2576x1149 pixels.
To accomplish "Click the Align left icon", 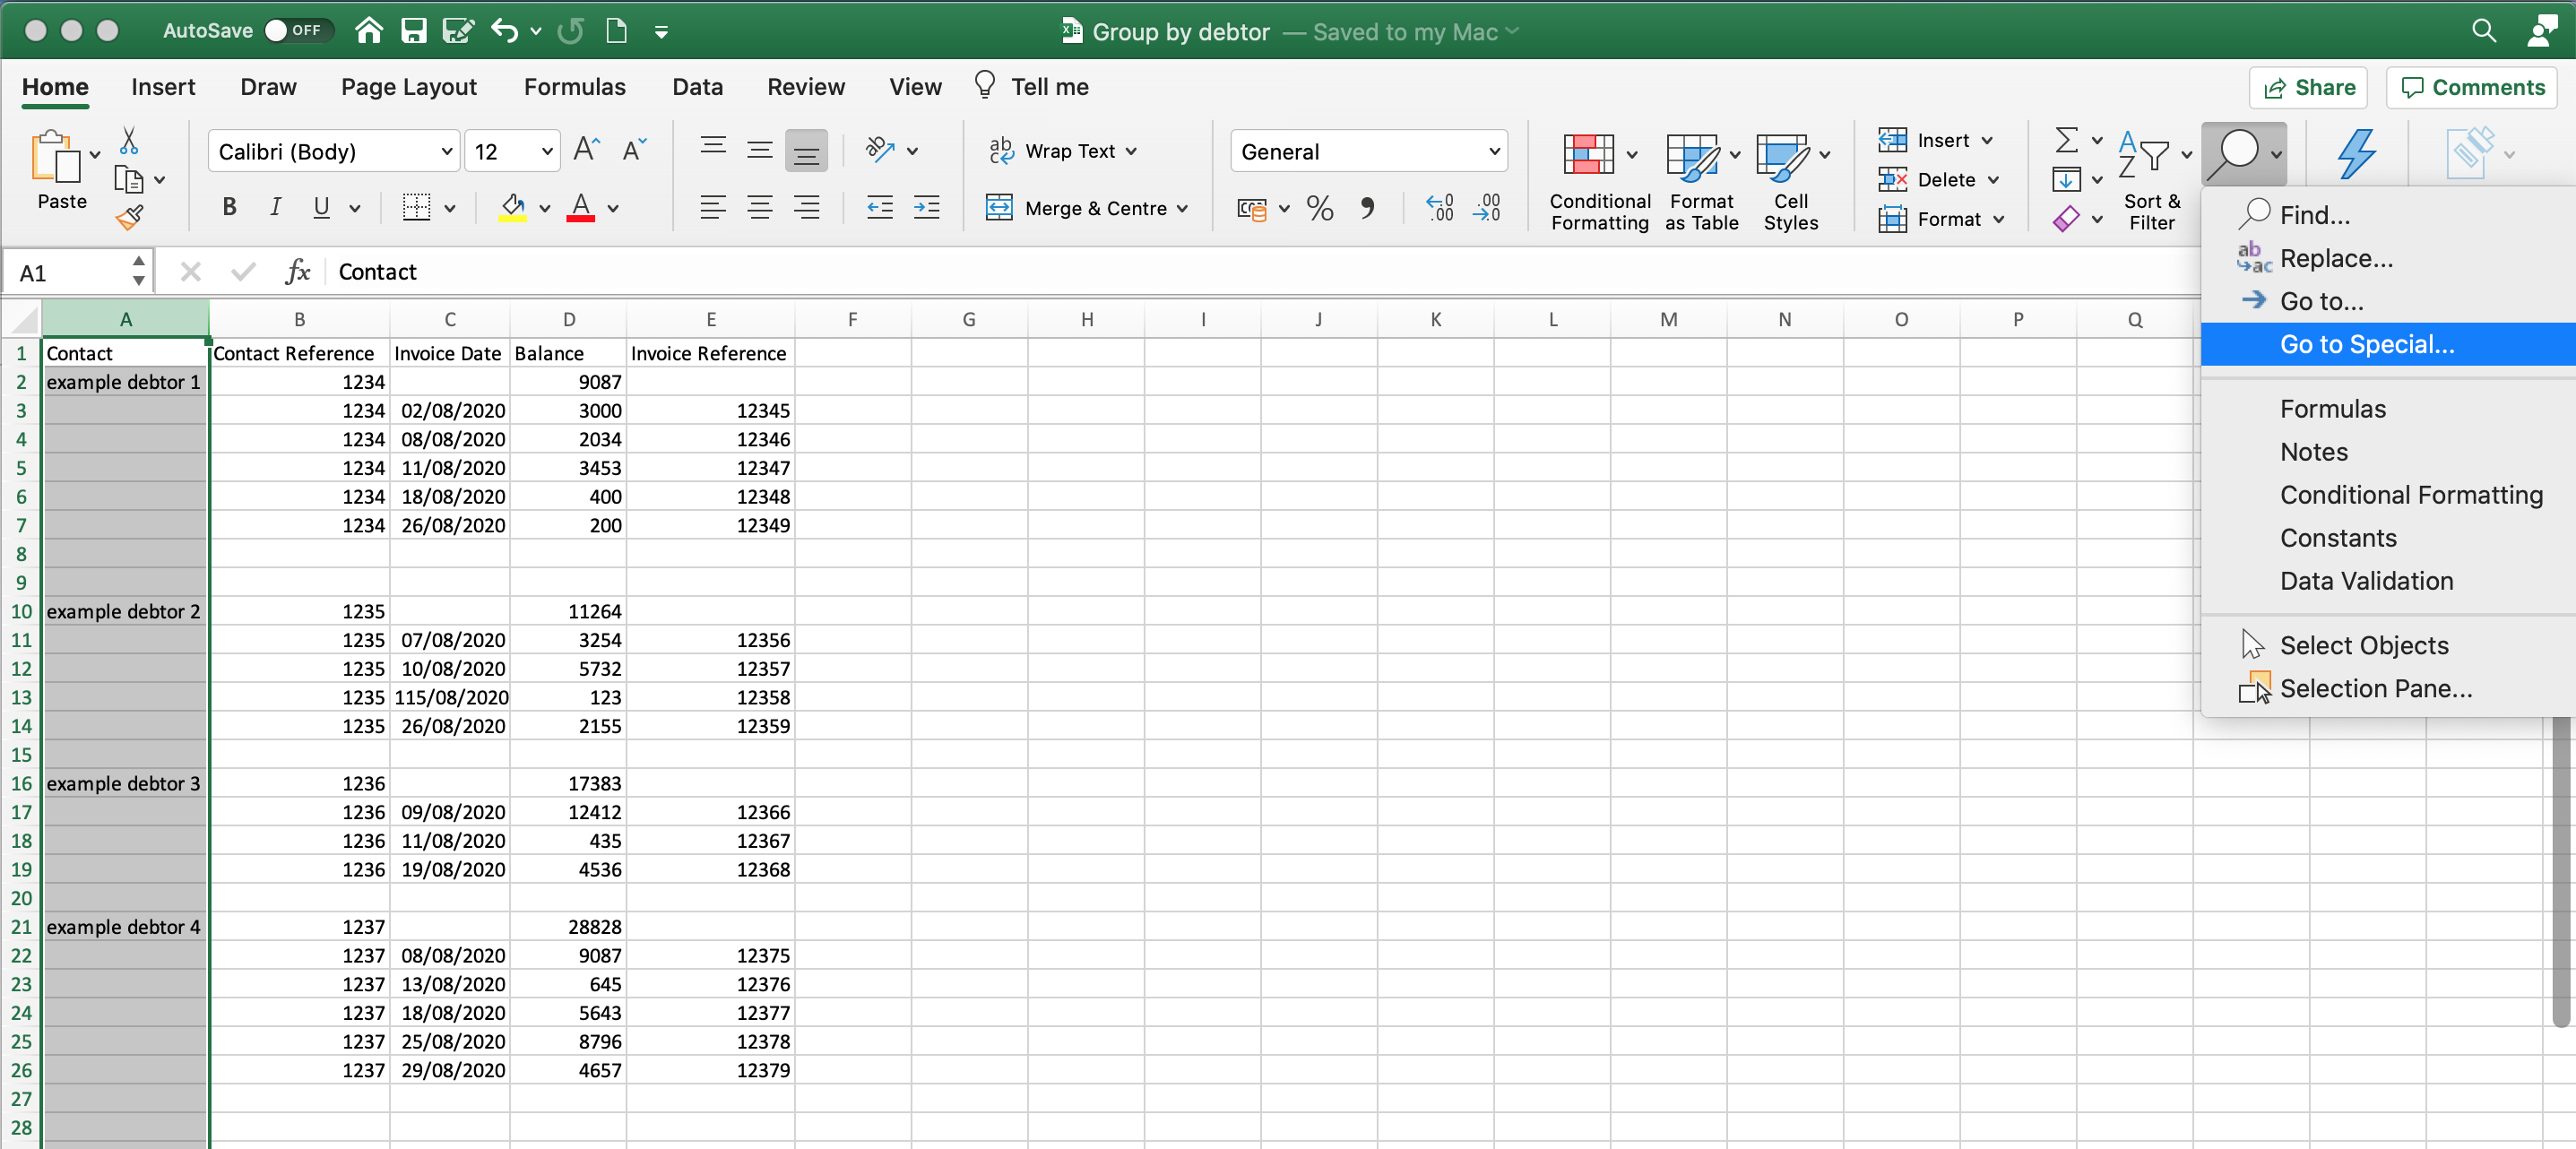I will point(713,208).
